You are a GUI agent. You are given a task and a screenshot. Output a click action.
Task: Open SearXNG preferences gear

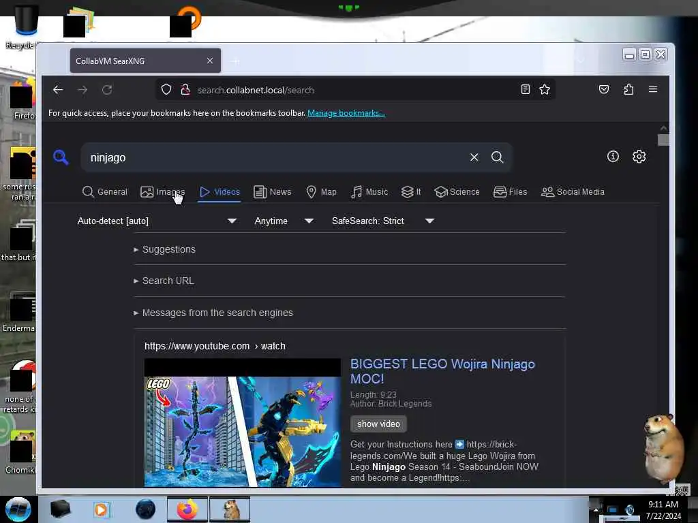pyautogui.click(x=639, y=157)
